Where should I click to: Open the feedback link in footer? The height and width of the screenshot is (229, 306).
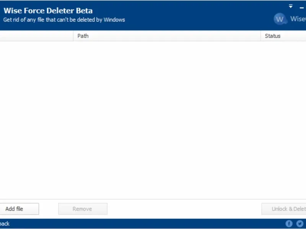(5, 224)
